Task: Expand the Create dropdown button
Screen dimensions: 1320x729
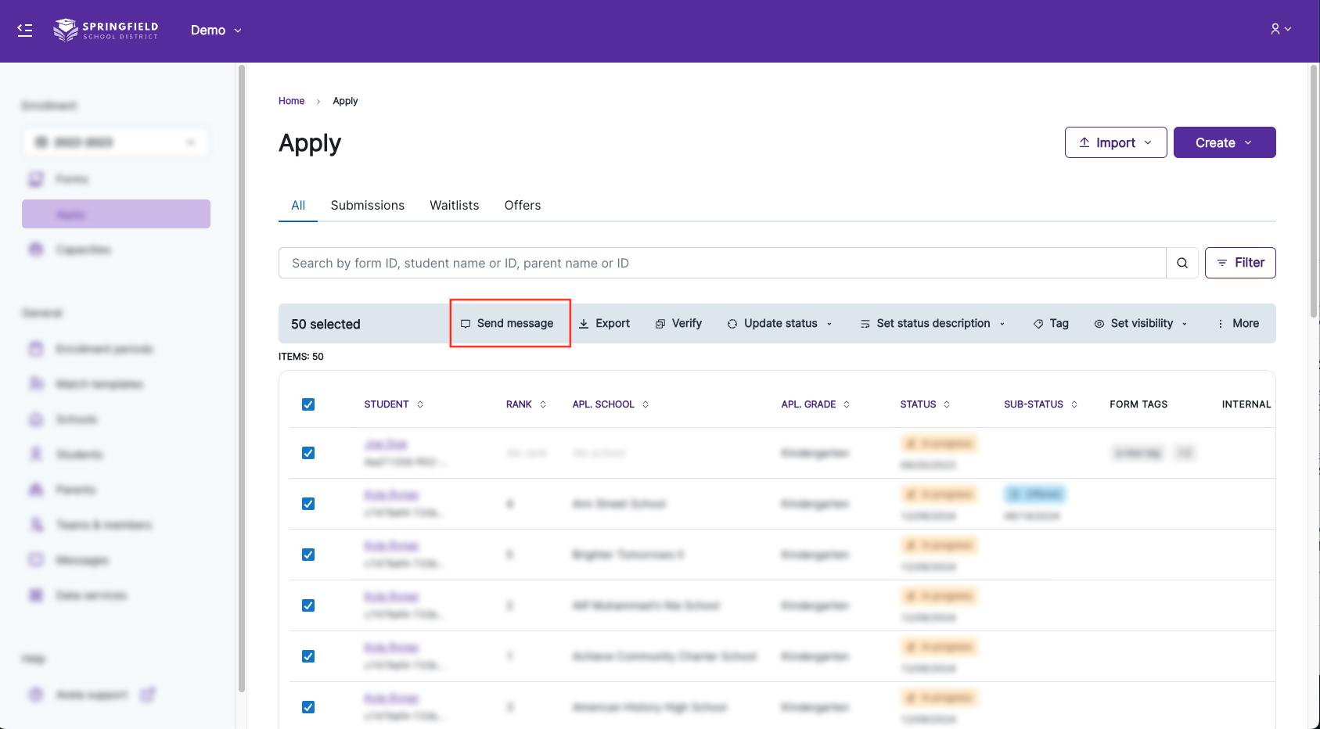Action: [x=1224, y=142]
